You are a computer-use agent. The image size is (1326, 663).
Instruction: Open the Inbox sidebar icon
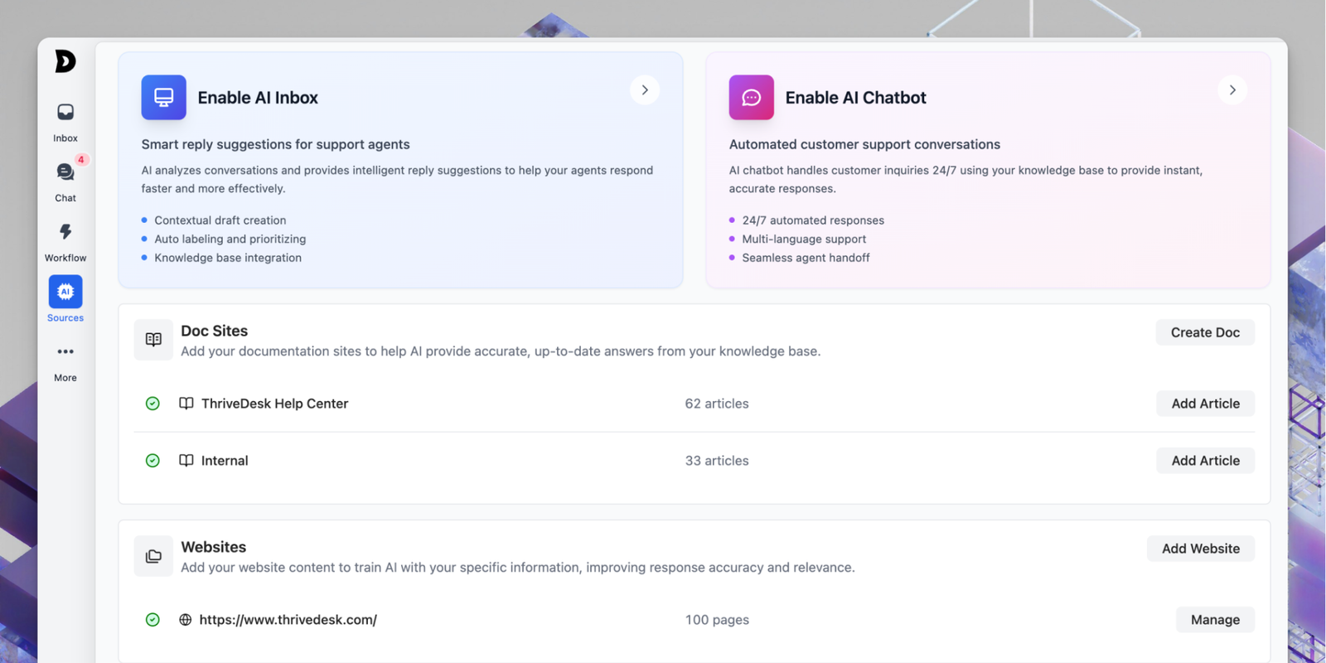(65, 113)
